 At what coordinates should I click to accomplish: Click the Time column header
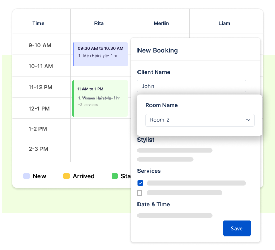tap(38, 23)
